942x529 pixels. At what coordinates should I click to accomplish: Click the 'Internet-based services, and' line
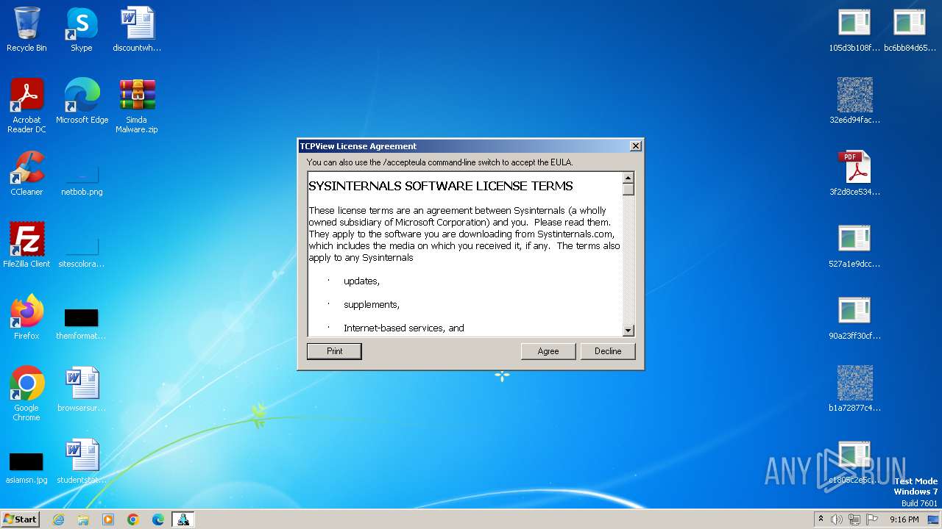403,328
